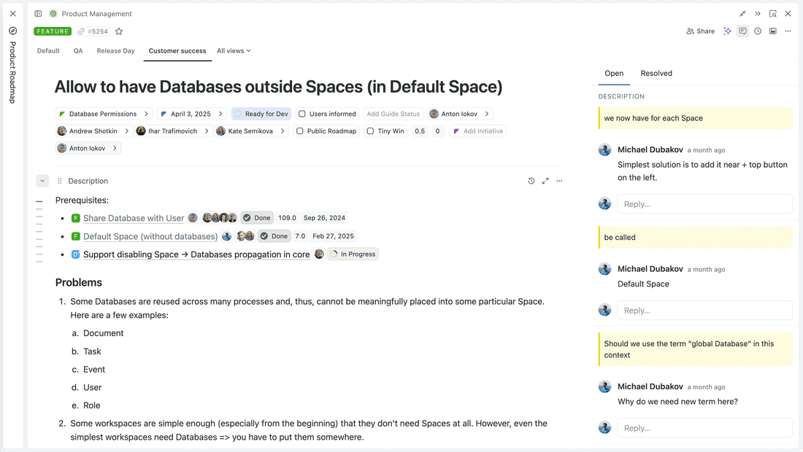Click the AI assistant sparkle icon
The height and width of the screenshot is (452, 803).
(727, 31)
